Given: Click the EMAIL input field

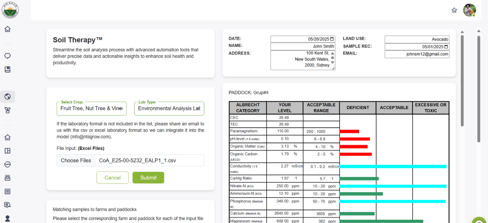Looking at the screenshot, I should 417,54.
